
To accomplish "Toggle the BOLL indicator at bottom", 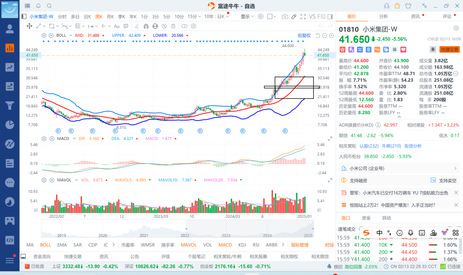I will pos(45,245).
